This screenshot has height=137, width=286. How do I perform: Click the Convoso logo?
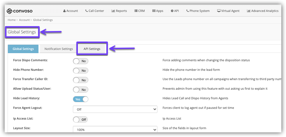coord(20,11)
